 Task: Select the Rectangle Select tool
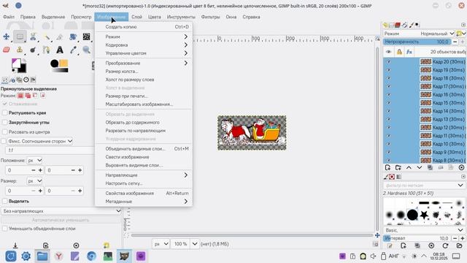coord(20,37)
